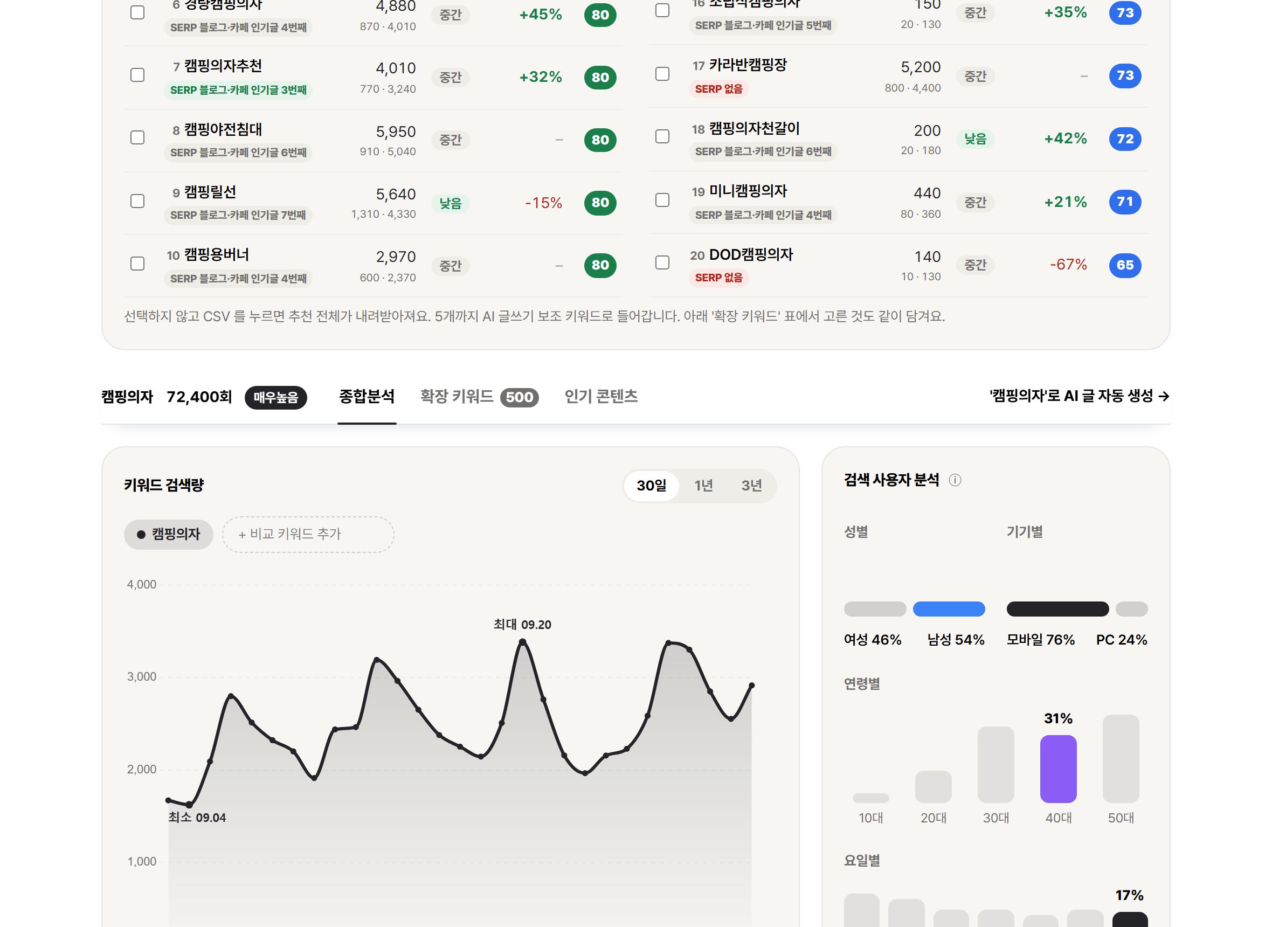This screenshot has height=927, width=1272.
Task: Open the 검색 사용자 분석 info icon
Action: [x=955, y=480]
